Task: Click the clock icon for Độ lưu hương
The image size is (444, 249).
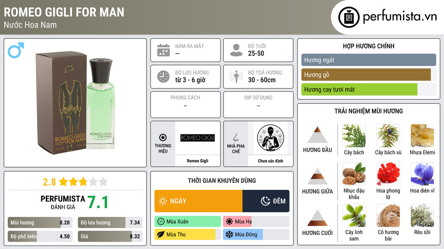Action: tap(163, 77)
